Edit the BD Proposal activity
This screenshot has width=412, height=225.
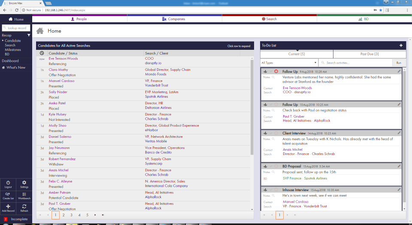tap(399, 166)
